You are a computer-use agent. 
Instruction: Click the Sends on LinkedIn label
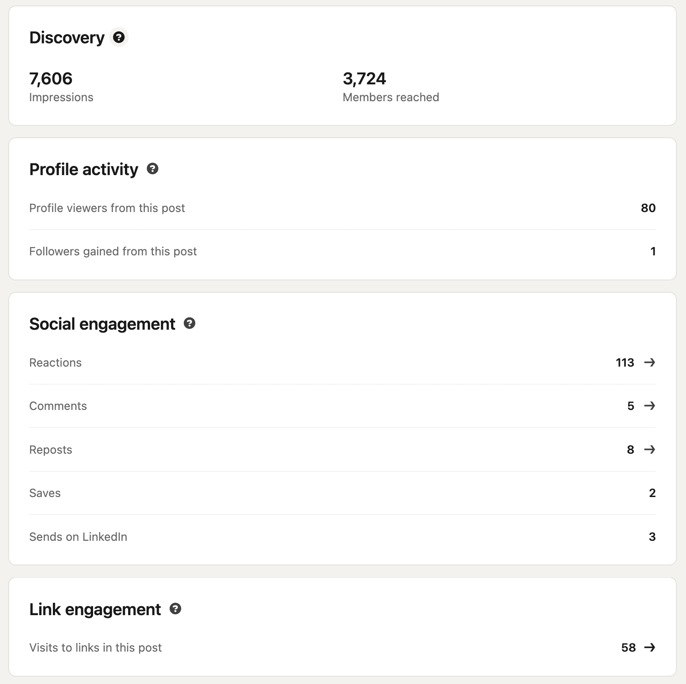78,537
